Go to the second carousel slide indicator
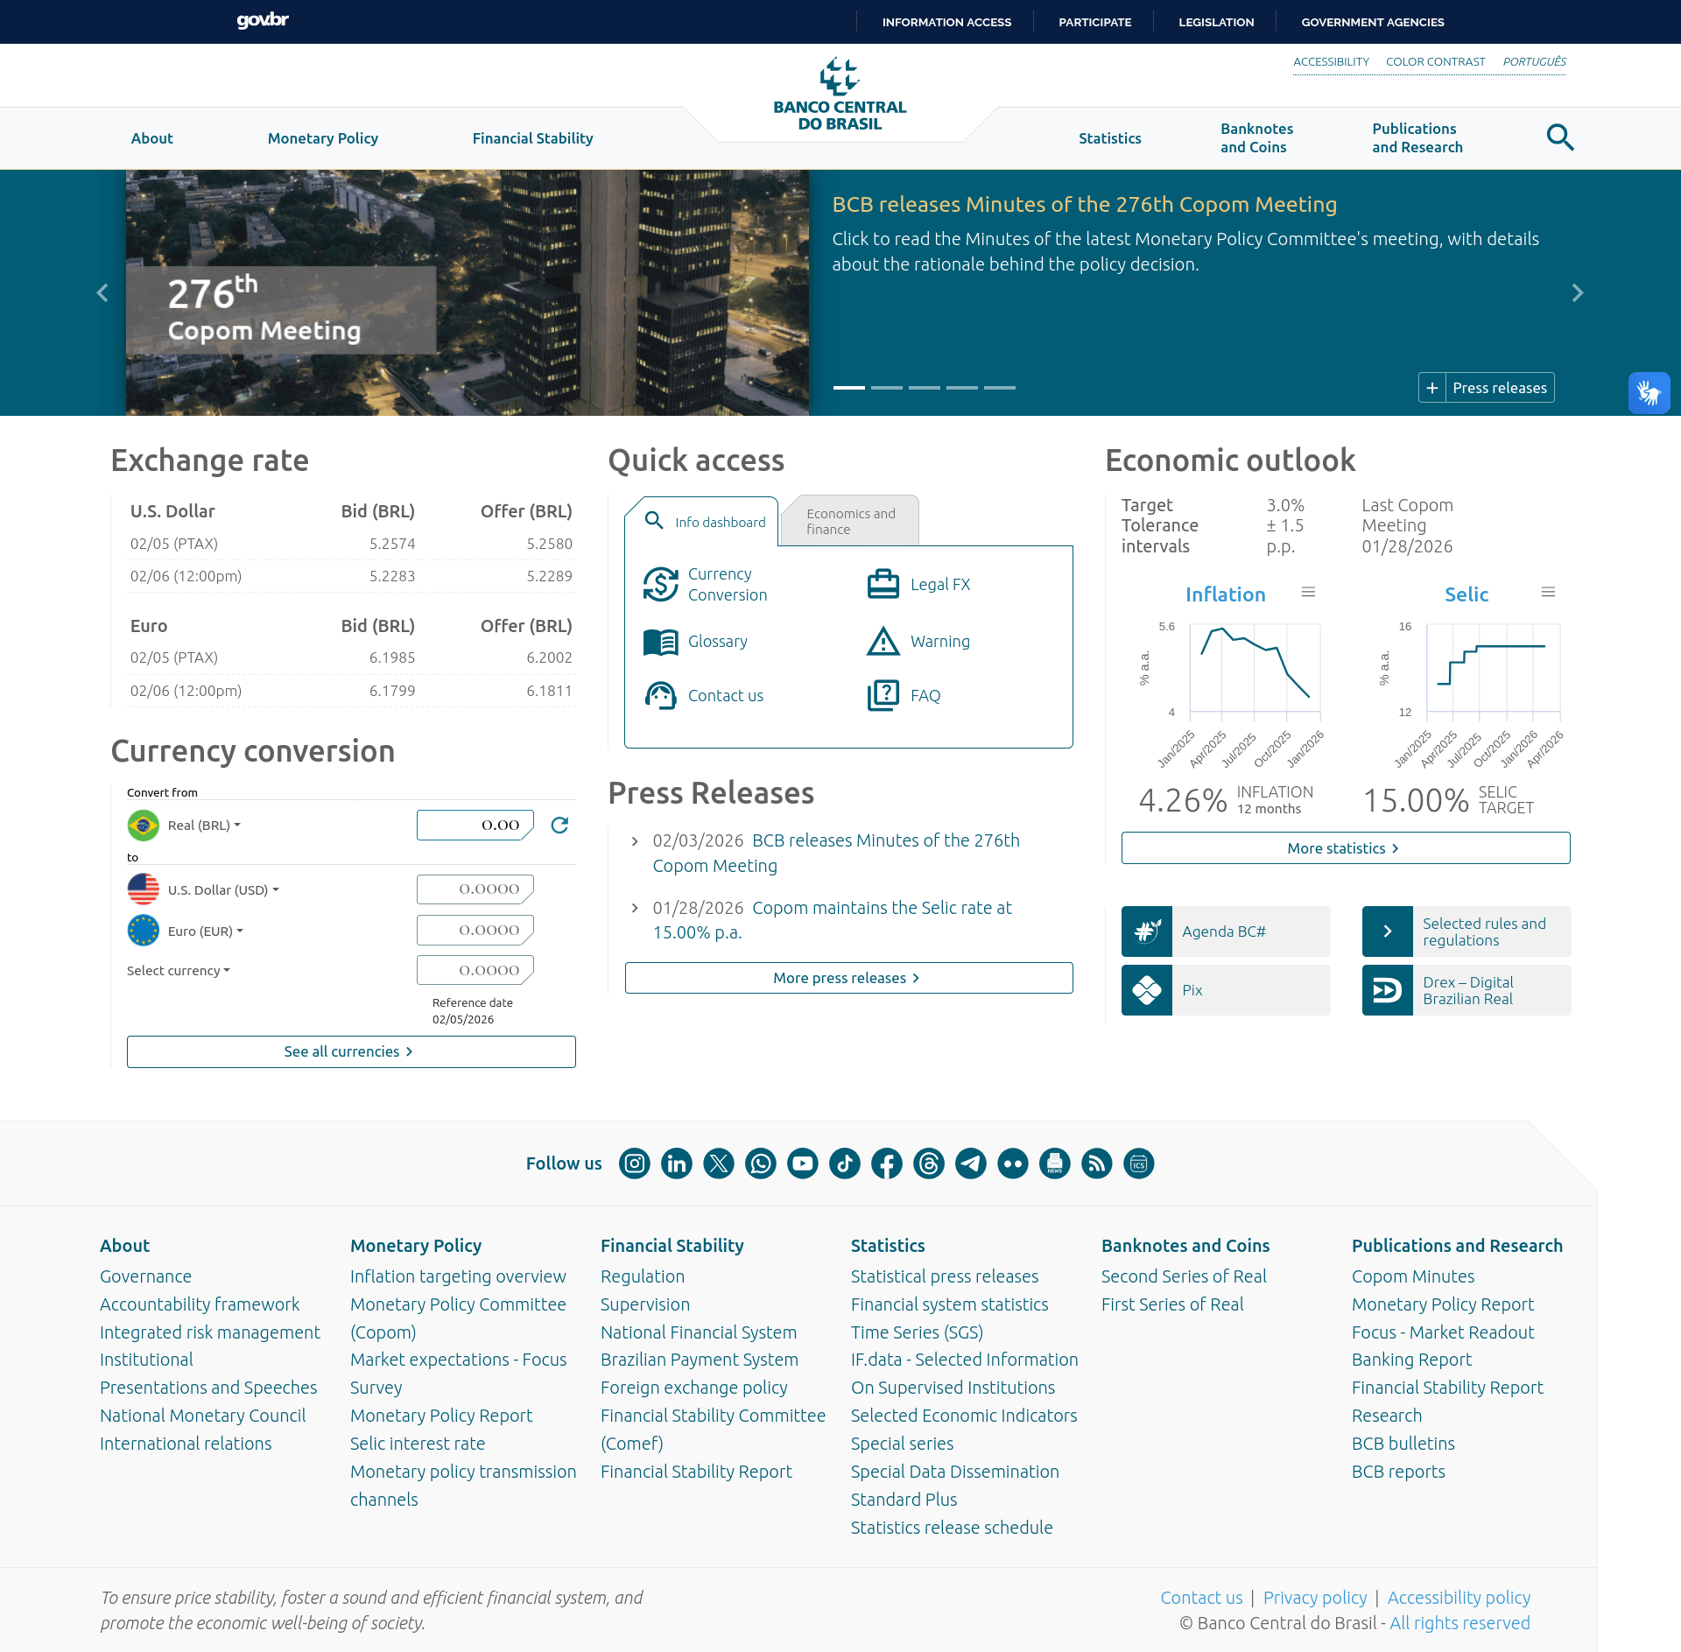 click(886, 387)
